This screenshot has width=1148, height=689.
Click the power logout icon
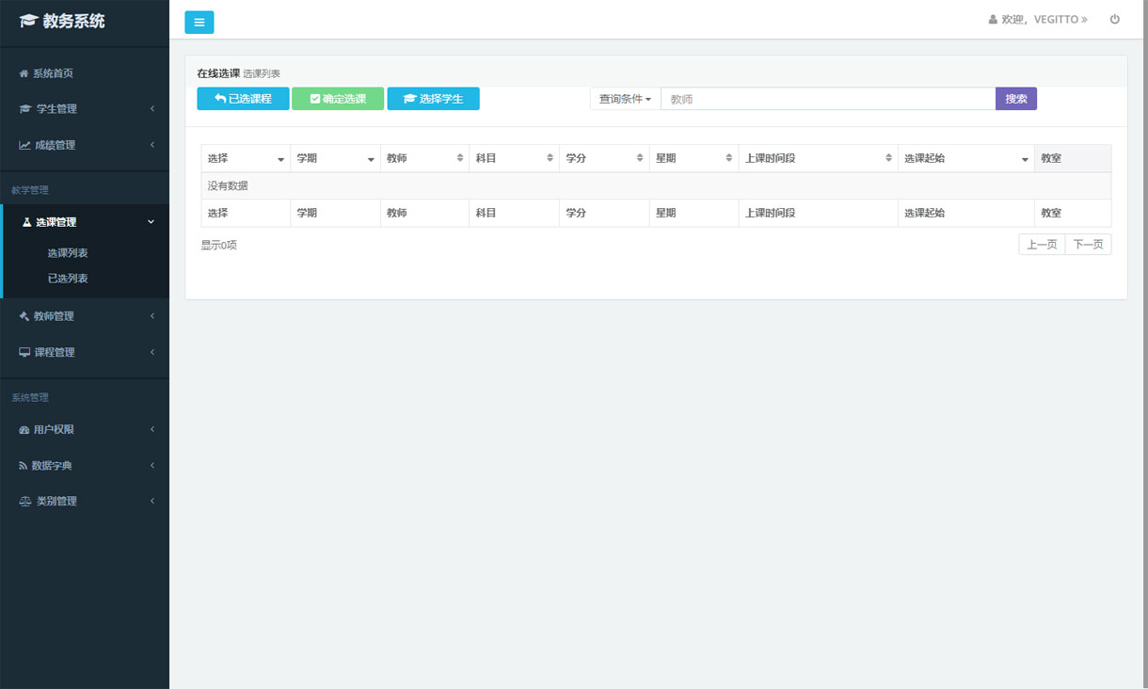pos(1115,19)
